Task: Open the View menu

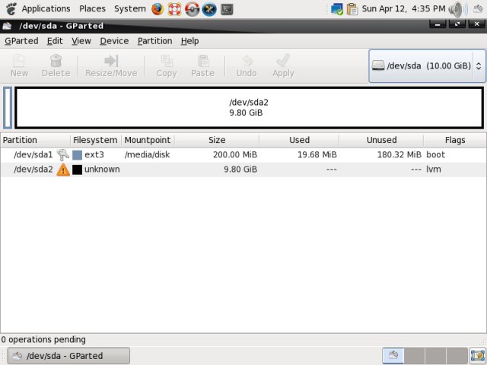Action: (x=81, y=41)
